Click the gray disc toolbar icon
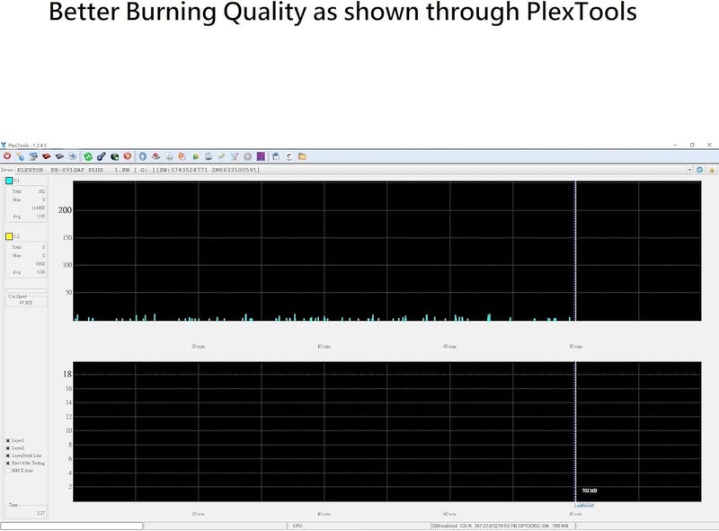 click(x=247, y=156)
